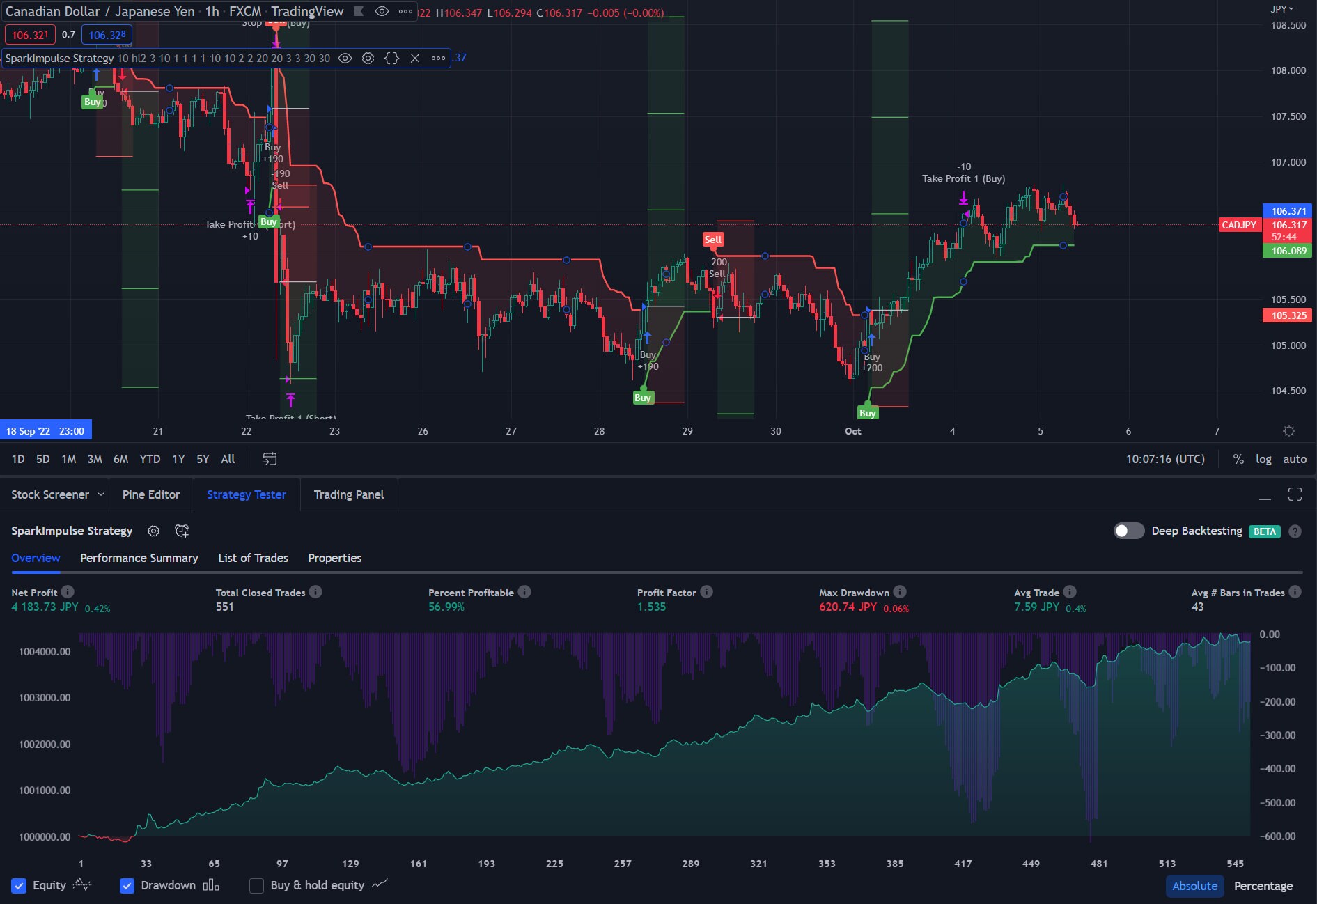1317x904 pixels.
Task: Open chart settings gear above the timeline
Action: pos(1290,431)
